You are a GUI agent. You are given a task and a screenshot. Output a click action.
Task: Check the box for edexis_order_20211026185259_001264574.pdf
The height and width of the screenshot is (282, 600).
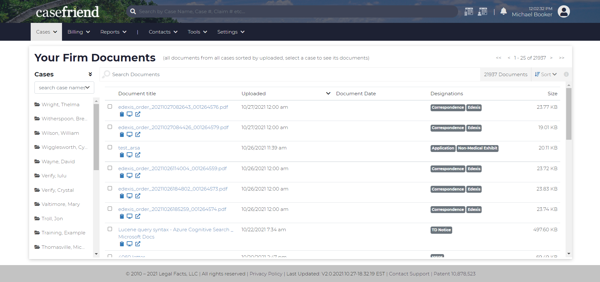click(x=110, y=209)
